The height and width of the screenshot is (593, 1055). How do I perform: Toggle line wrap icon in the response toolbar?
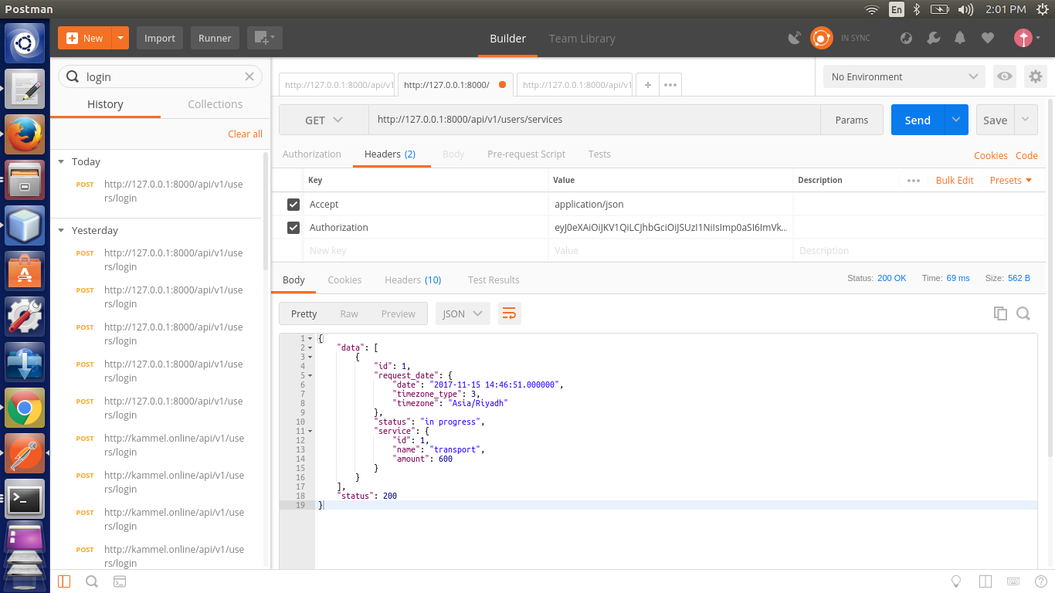[x=509, y=313]
